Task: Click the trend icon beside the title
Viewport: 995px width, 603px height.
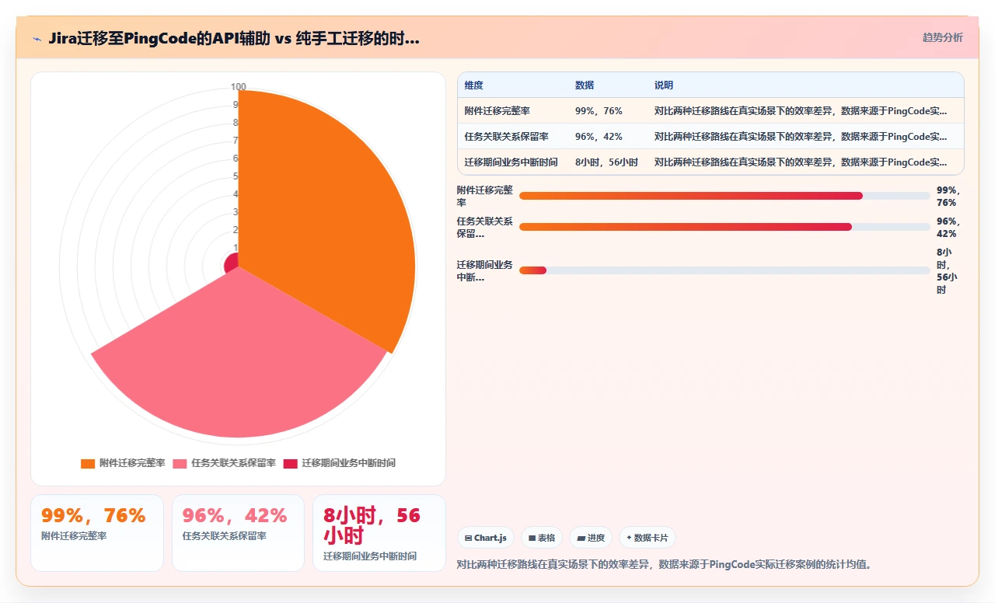Action: click(x=37, y=38)
